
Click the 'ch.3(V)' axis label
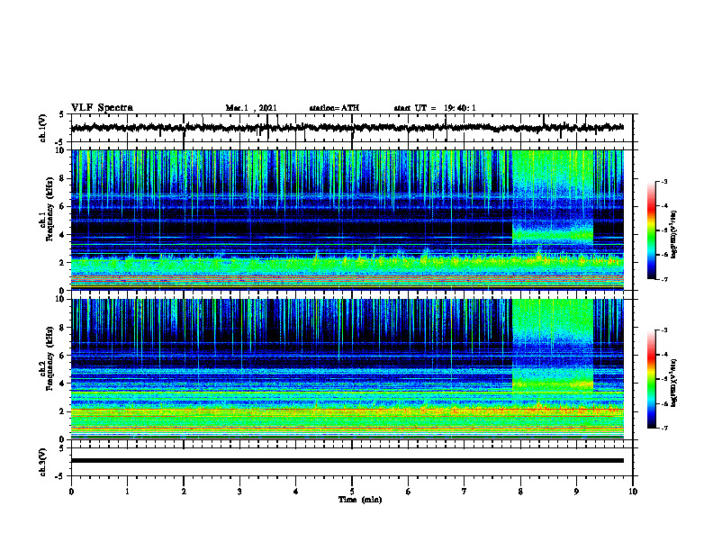pyautogui.click(x=43, y=462)
